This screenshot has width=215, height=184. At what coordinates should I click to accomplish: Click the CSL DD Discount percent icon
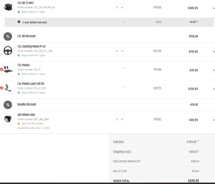point(8,37)
